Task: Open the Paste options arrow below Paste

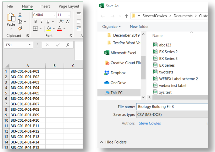Action: tap(11, 29)
